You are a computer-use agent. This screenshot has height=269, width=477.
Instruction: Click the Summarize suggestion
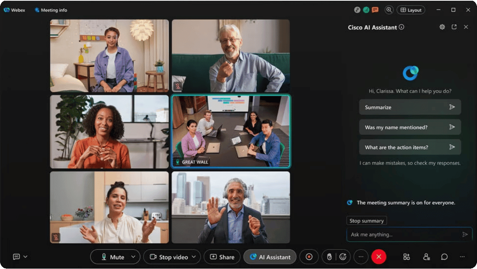[410, 107]
